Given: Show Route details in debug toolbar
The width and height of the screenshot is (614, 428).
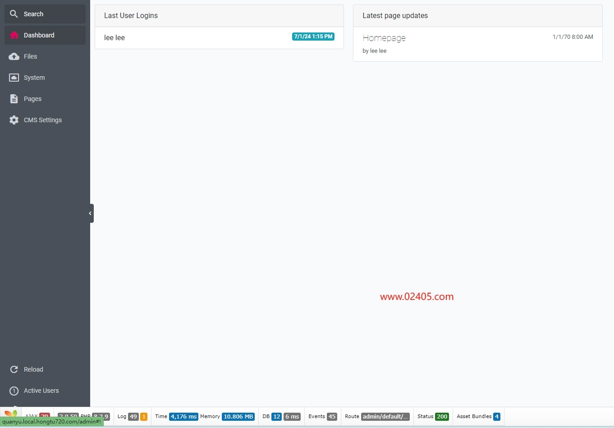Looking at the screenshot, I should pos(377,417).
